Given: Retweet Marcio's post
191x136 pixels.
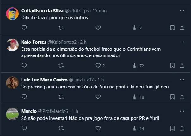Looking at the screenshot, I should click(x=61, y=128).
